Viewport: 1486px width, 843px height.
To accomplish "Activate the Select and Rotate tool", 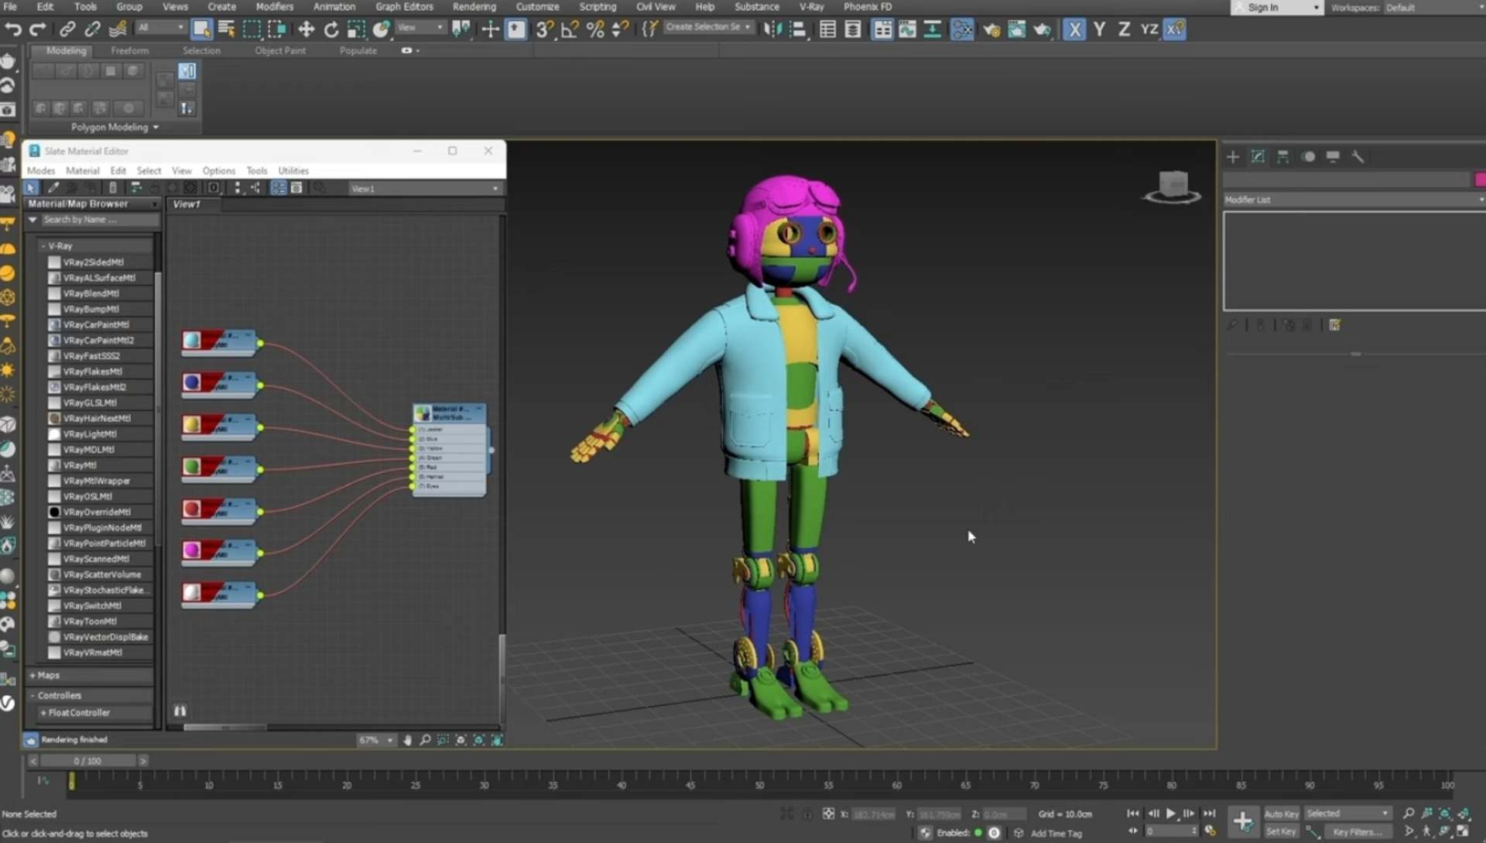I will coord(331,29).
